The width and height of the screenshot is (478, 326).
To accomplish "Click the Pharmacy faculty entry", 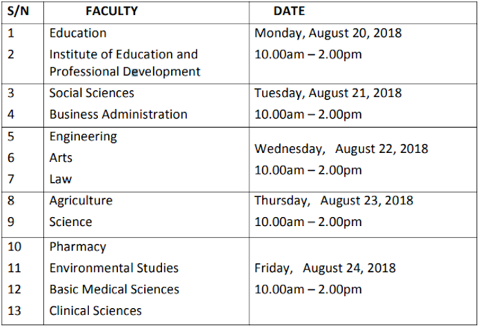I will tap(78, 247).
